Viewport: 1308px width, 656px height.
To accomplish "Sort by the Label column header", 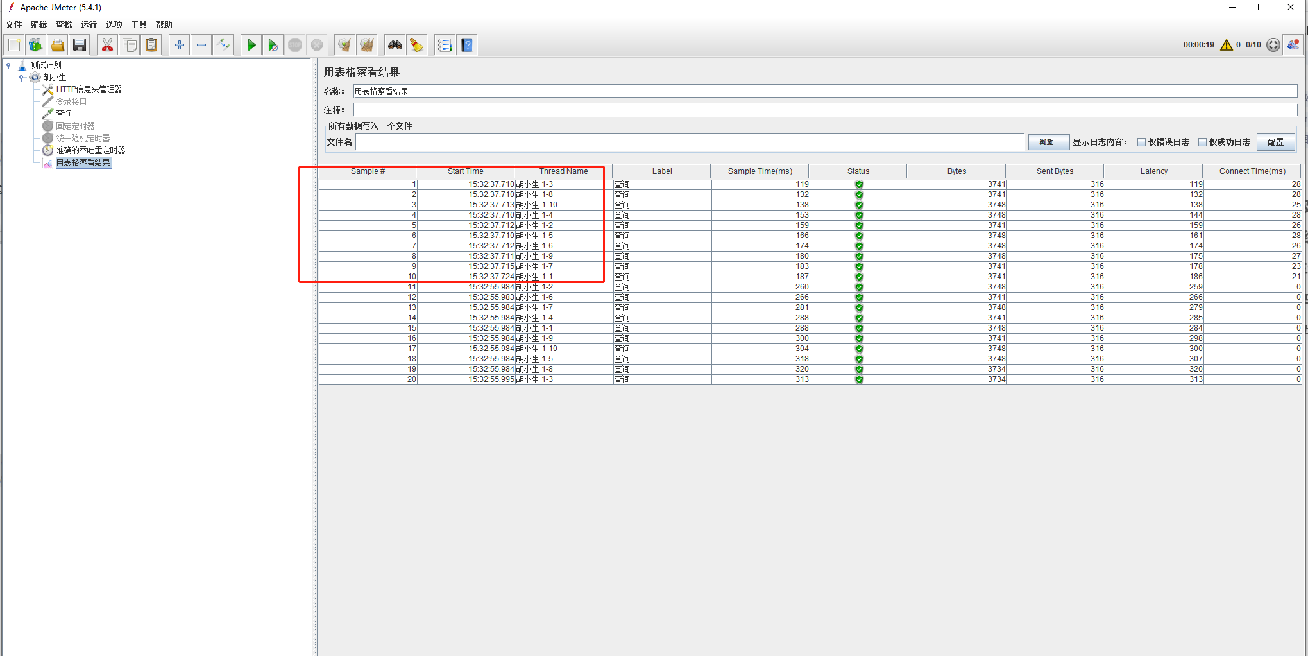I will pos(662,171).
